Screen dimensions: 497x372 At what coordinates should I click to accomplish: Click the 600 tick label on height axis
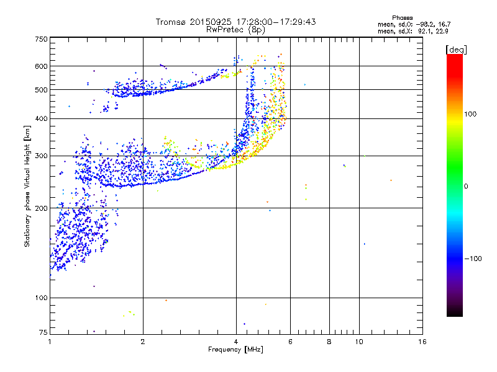coord(41,66)
